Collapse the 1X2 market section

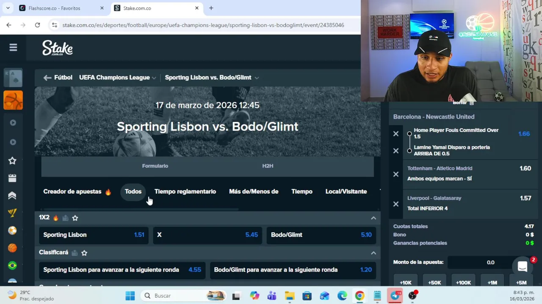(373, 218)
